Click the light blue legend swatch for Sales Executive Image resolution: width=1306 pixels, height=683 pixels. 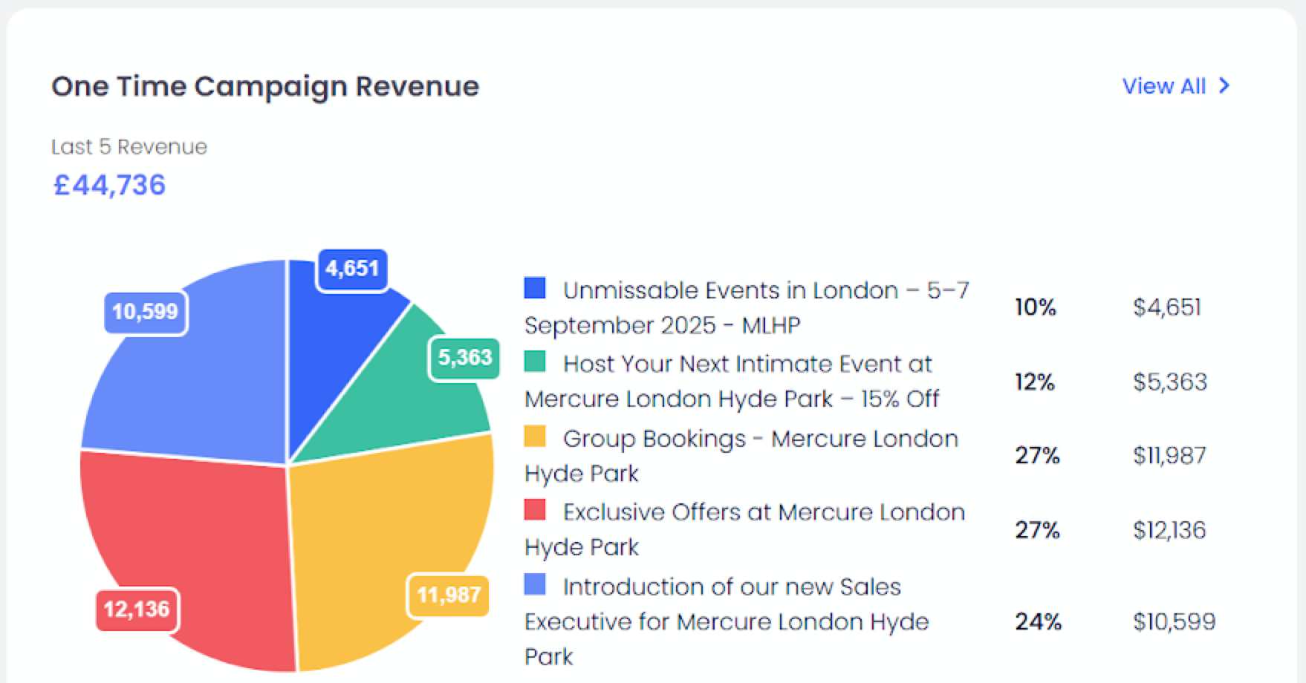535,584
